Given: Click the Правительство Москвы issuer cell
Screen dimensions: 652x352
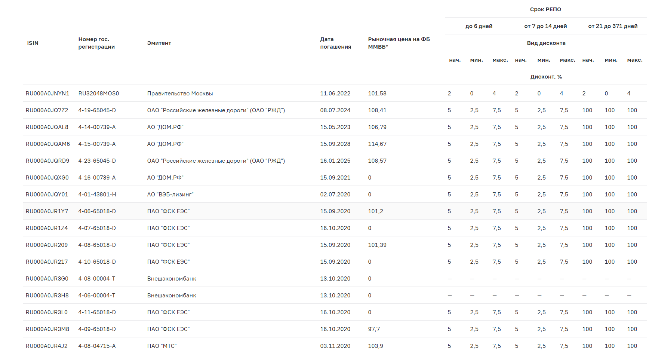Looking at the screenshot, I should (180, 94).
